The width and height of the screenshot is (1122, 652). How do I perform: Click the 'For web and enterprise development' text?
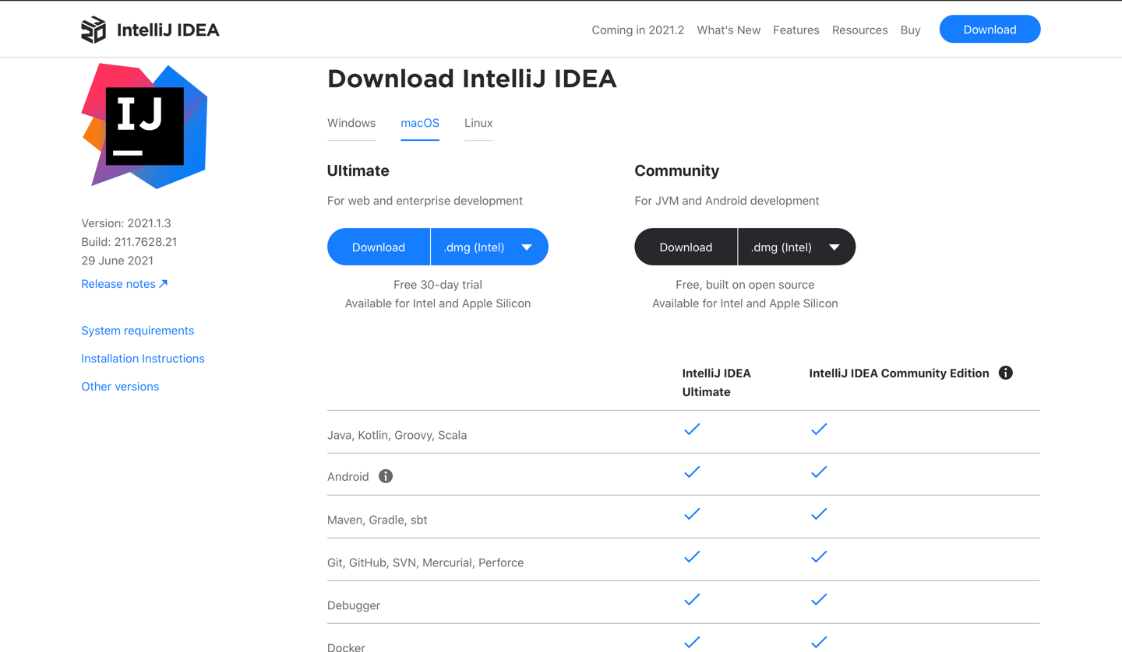[x=425, y=201]
